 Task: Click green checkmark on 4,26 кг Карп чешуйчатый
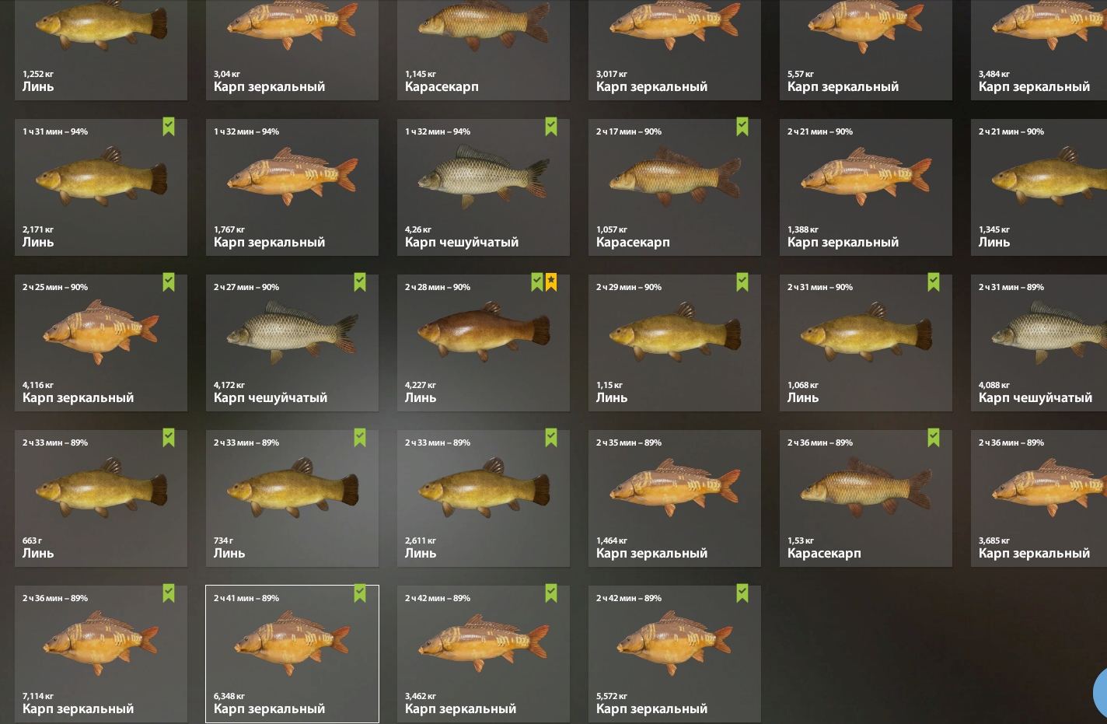coord(551,127)
